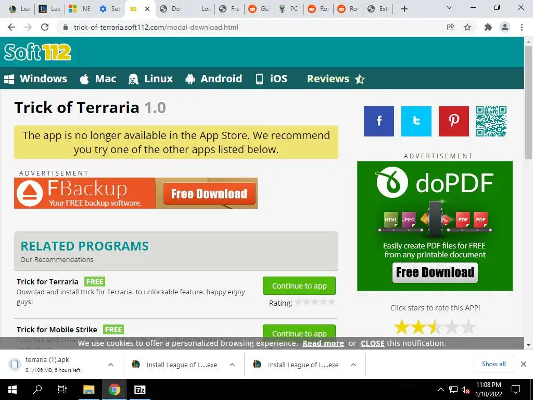This screenshot has width=533, height=400.
Task: Share on Pinterest
Action: coord(453,121)
